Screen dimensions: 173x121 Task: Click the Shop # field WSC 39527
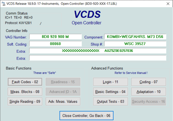coord(135,44)
